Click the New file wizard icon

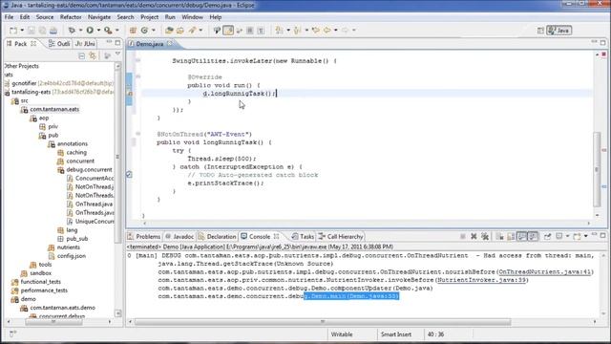(13, 30)
